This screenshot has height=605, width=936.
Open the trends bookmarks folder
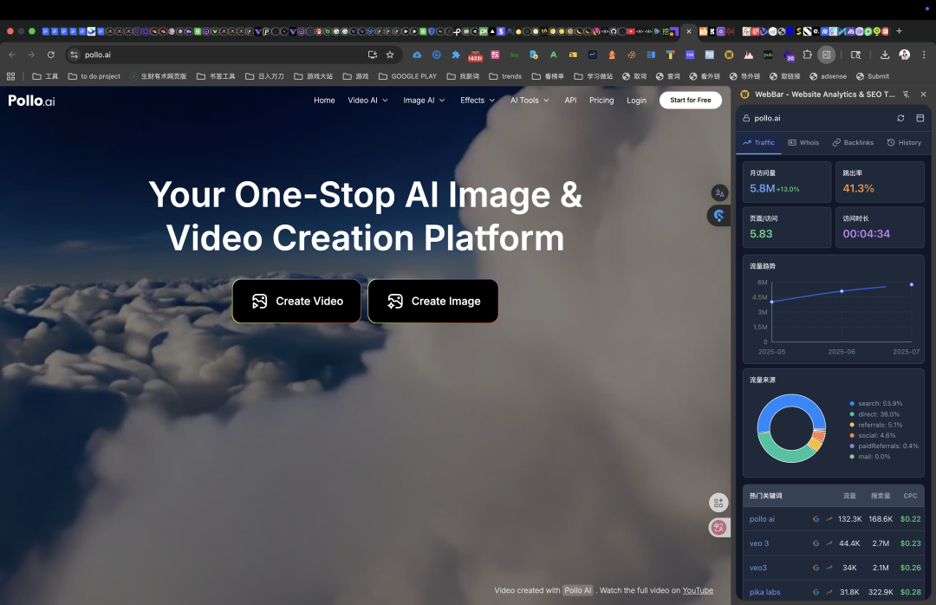click(505, 76)
